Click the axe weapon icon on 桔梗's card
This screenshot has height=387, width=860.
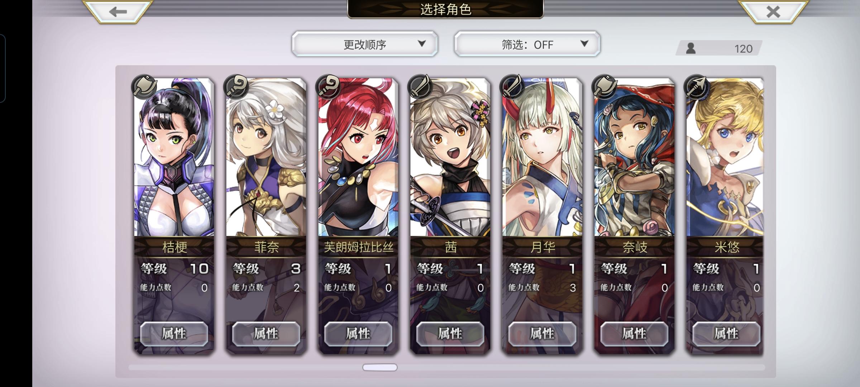pos(144,86)
